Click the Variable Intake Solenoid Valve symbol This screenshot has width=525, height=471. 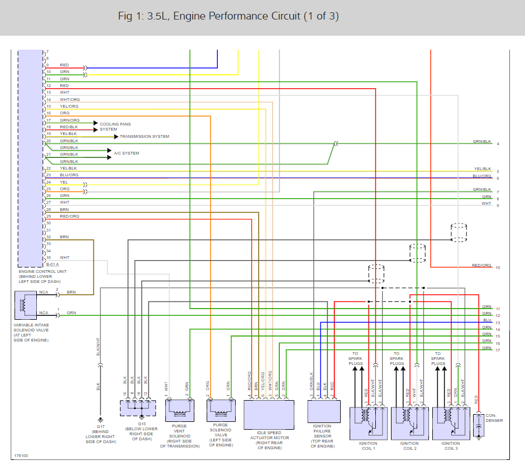(26, 305)
